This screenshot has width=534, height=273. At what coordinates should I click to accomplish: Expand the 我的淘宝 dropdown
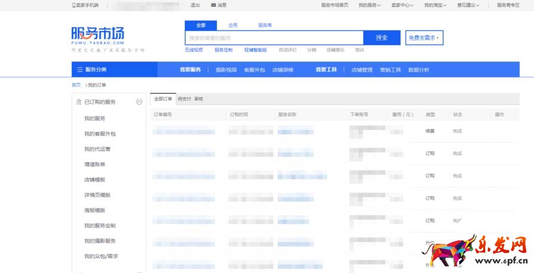(435, 5)
